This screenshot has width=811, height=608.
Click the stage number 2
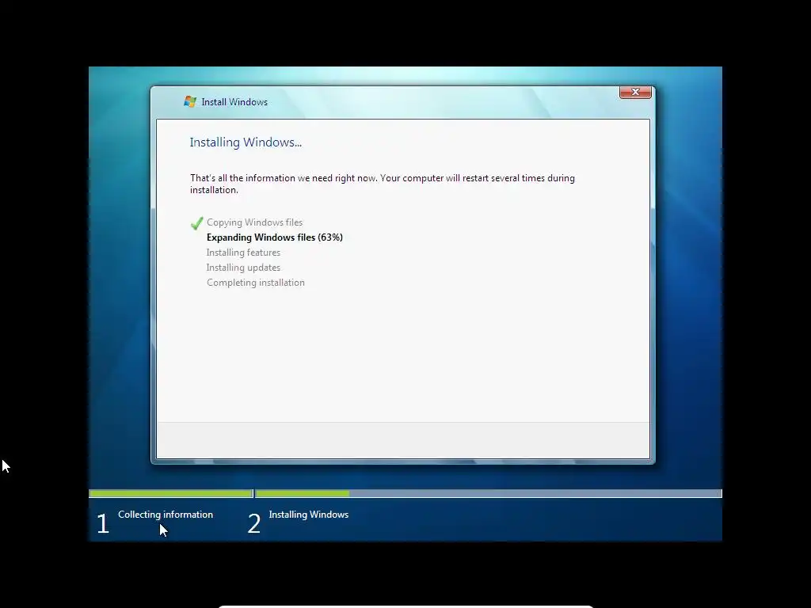coord(254,523)
